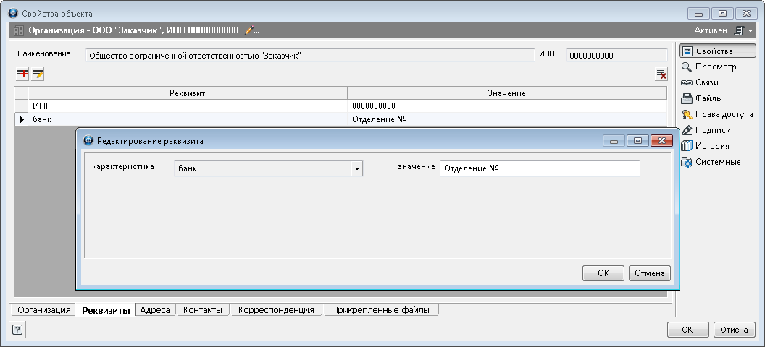Click the add requisite row icon
The width and height of the screenshot is (765, 347).
coord(22,74)
